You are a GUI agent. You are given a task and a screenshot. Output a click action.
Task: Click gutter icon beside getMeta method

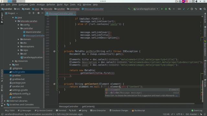54,51
